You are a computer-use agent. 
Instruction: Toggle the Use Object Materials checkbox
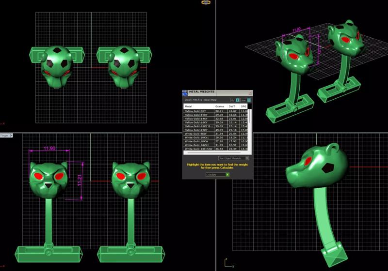247,158
